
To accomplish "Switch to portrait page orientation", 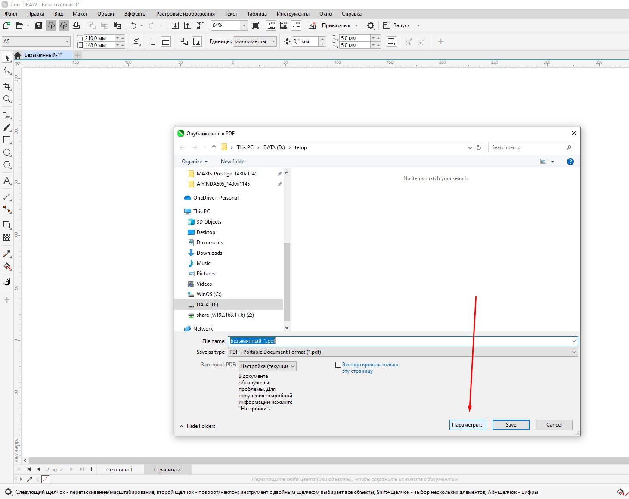I will 153,41.
